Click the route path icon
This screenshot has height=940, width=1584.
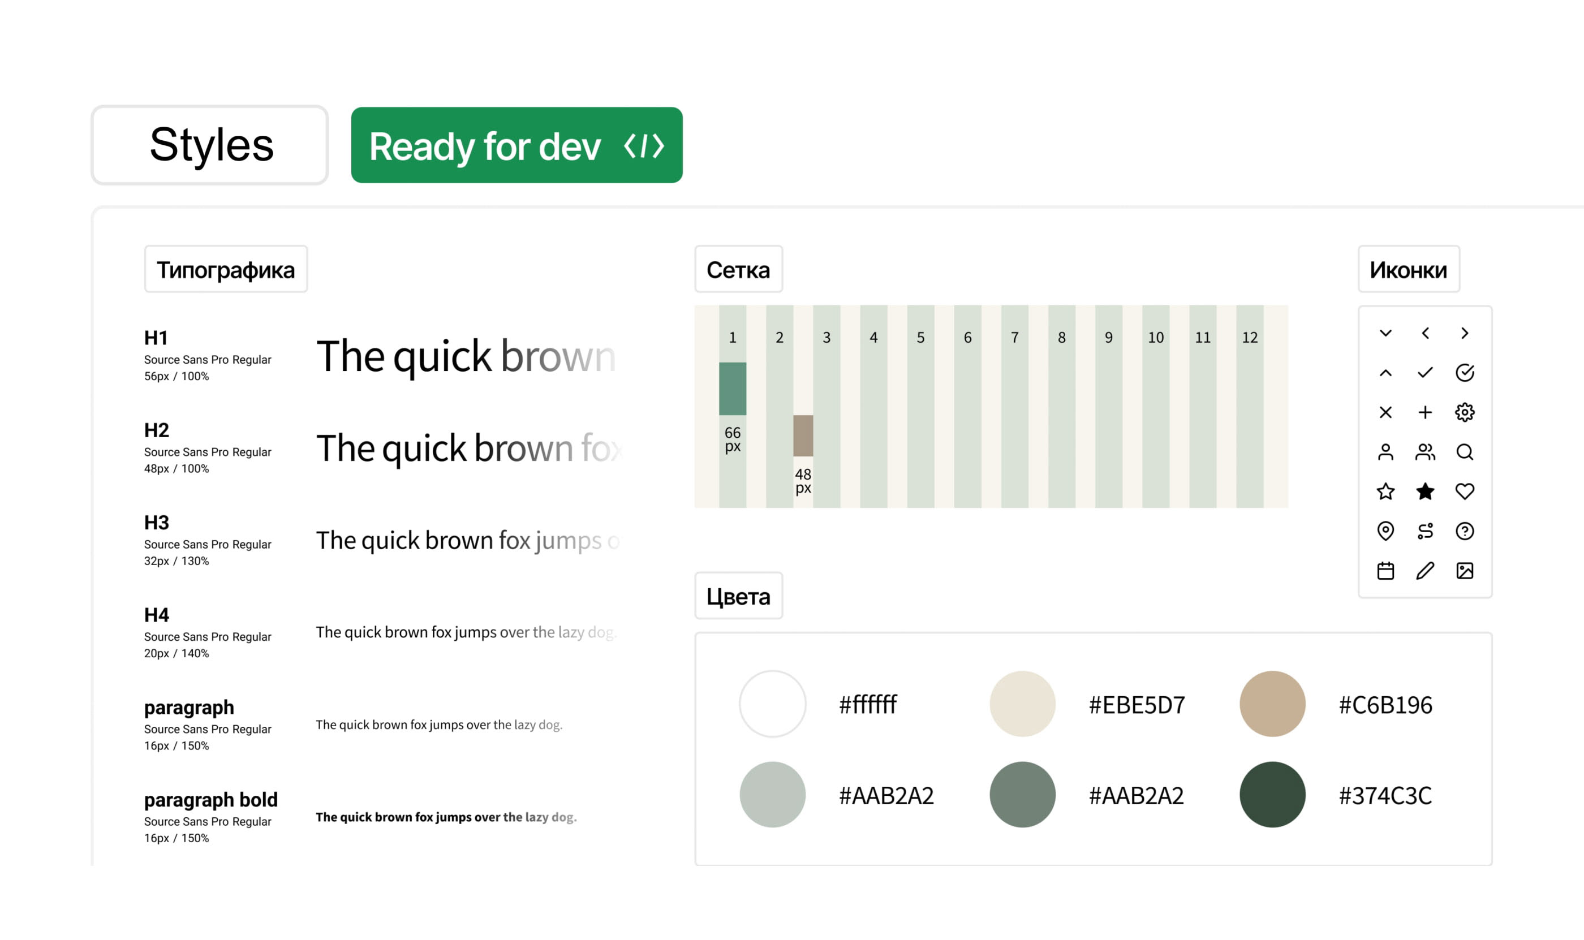(1425, 531)
